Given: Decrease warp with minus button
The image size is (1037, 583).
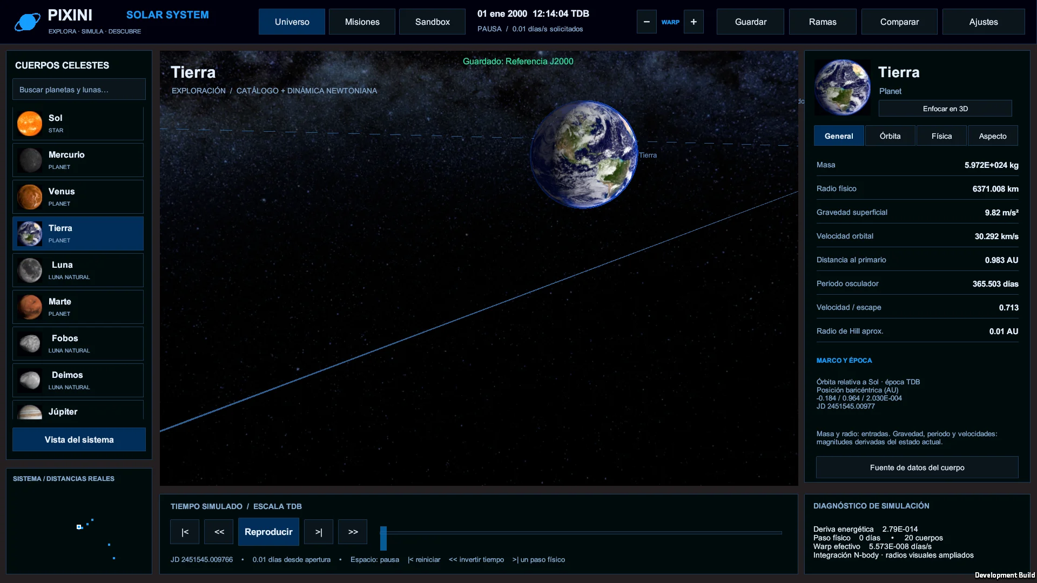Looking at the screenshot, I should (647, 22).
